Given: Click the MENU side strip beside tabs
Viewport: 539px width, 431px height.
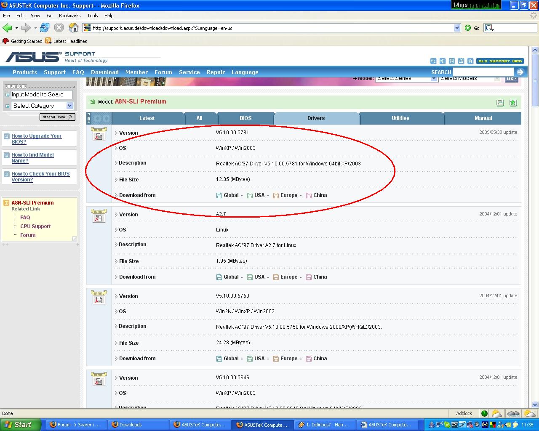Looking at the screenshot, I should (88, 118).
